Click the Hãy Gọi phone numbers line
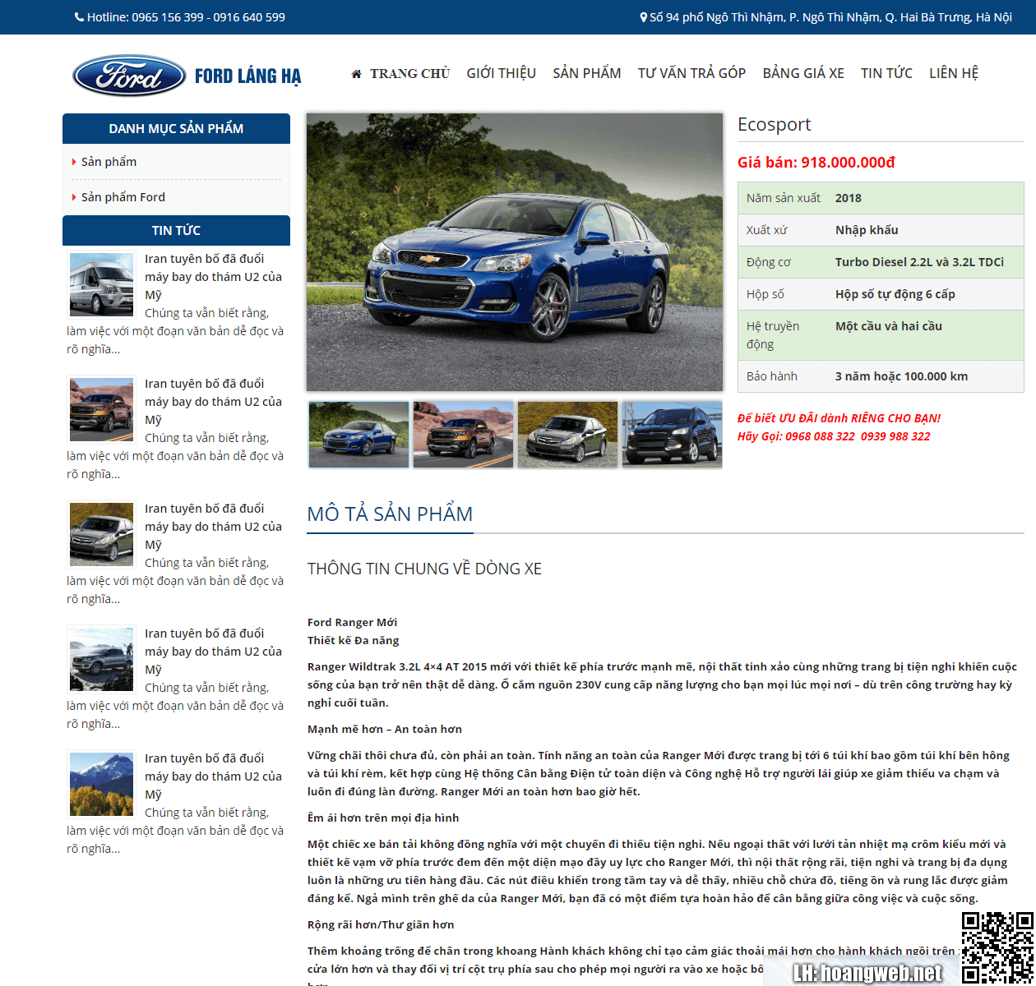 point(834,436)
